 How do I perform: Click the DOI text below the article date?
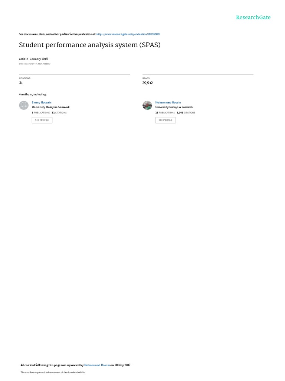tap(35, 64)
